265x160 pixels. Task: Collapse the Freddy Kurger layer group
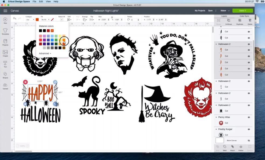point(216,129)
